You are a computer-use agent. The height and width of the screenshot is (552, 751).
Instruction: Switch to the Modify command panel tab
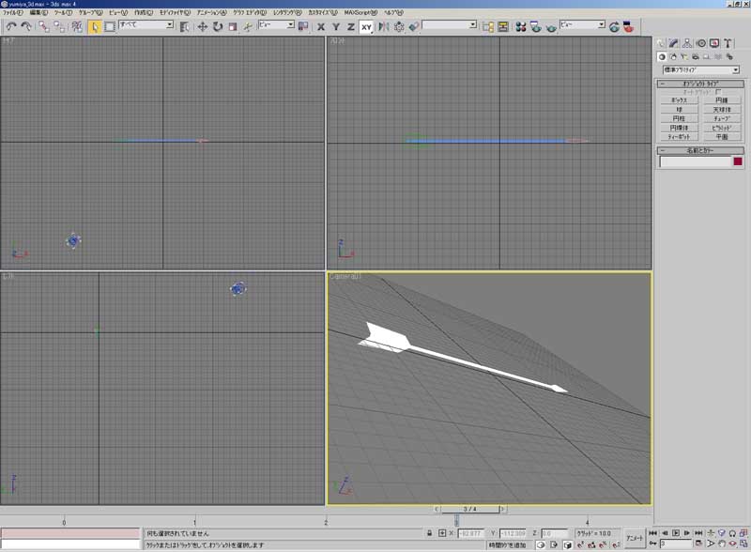pyautogui.click(x=674, y=43)
